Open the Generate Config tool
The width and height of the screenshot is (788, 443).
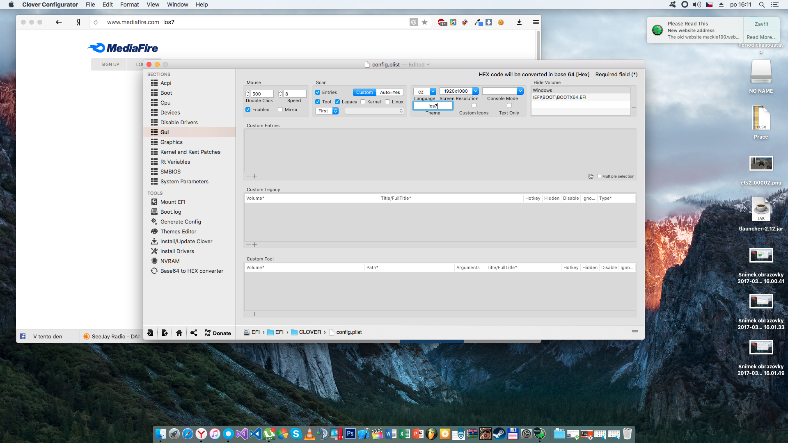[180, 221]
